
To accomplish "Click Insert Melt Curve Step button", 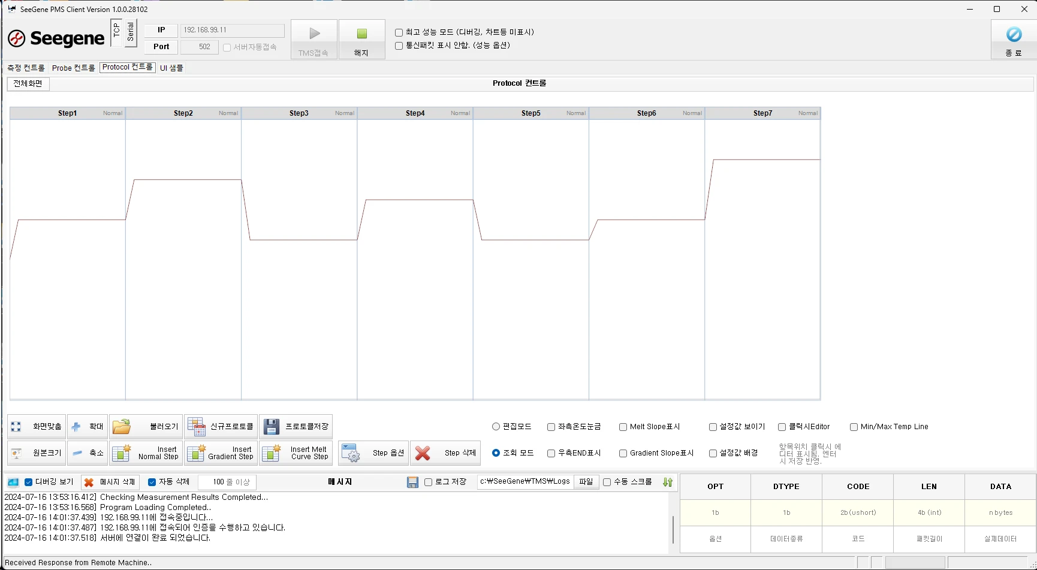I will pyautogui.click(x=296, y=453).
